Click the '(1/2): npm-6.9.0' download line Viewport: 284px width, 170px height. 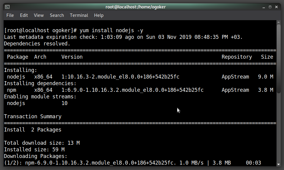click(132, 163)
